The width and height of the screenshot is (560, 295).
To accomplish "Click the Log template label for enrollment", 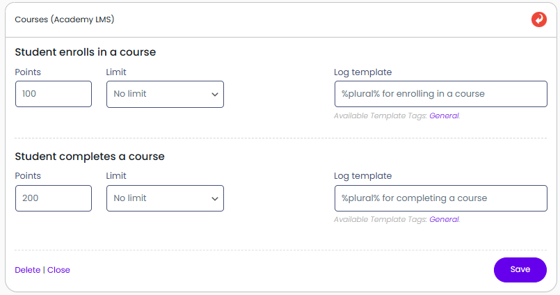I will 363,72.
